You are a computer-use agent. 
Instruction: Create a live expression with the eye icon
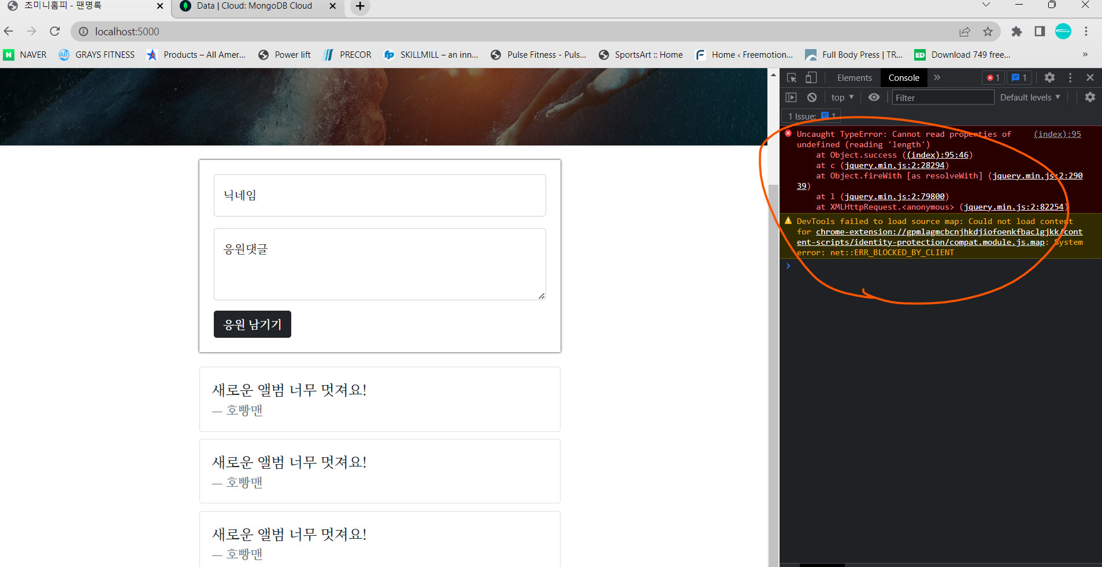click(x=874, y=98)
